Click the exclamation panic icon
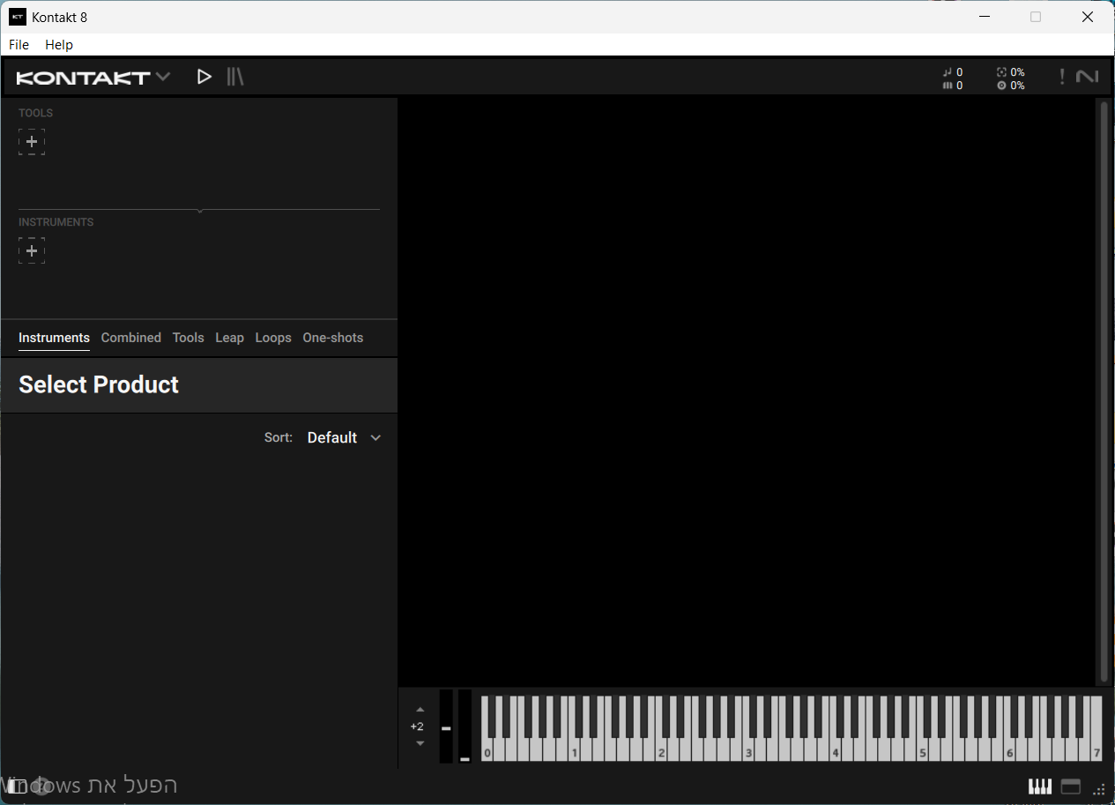This screenshot has width=1115, height=805. point(1062,78)
